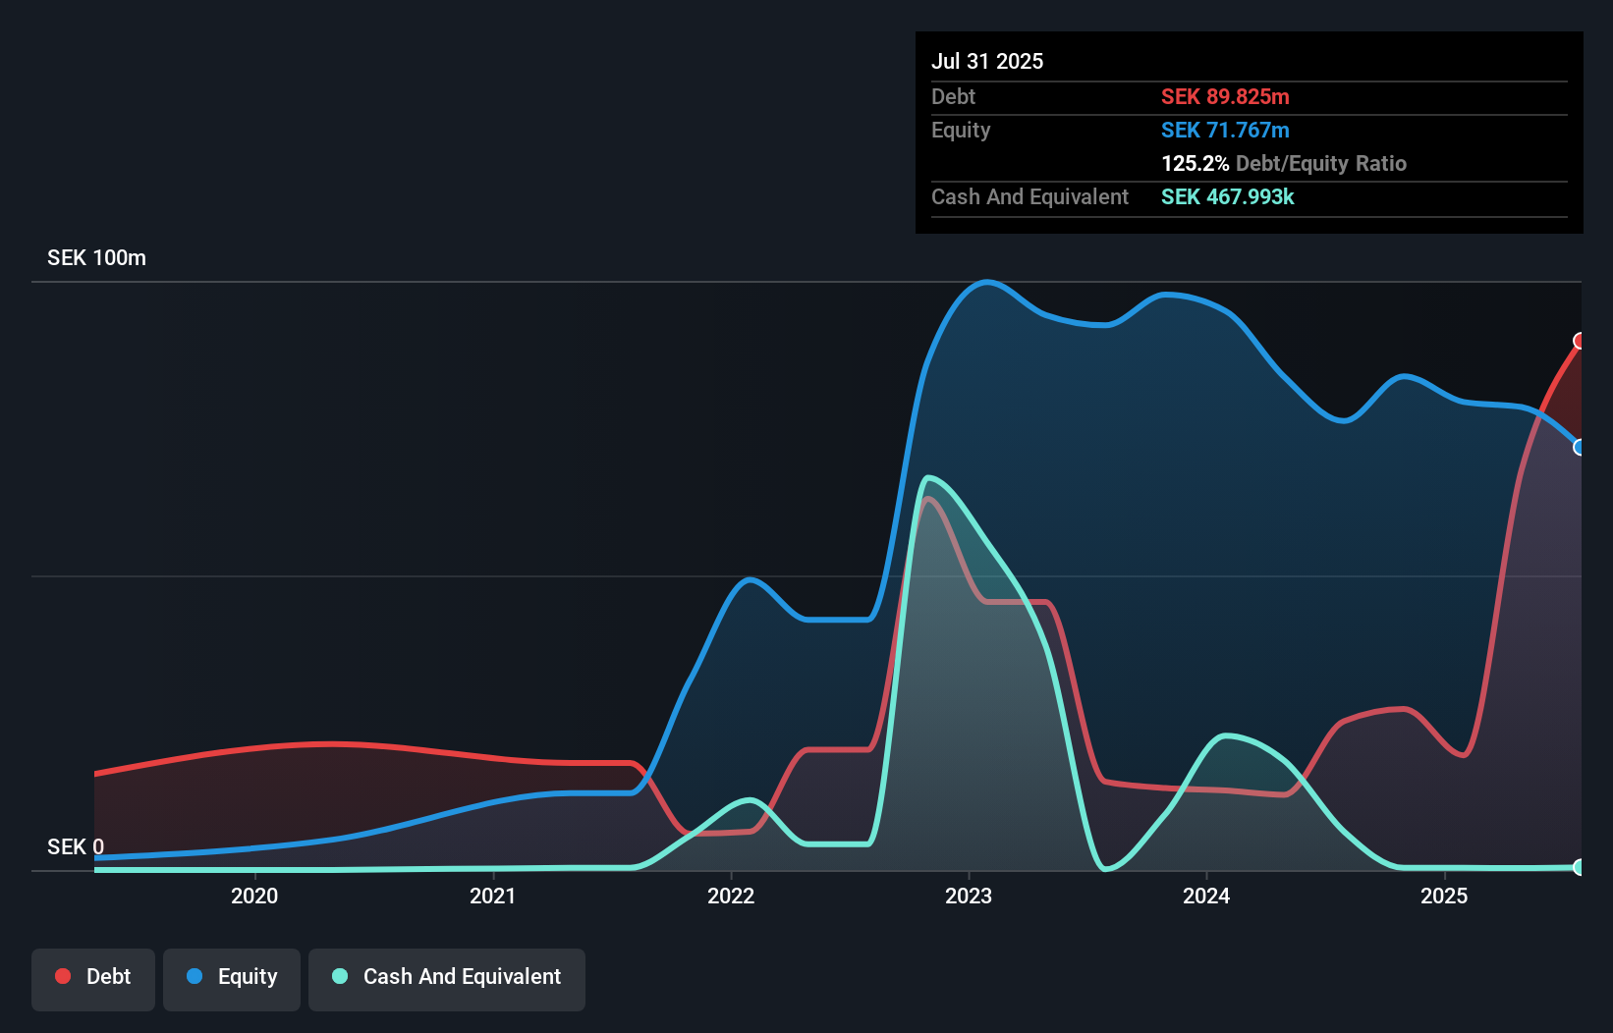Select the blue Equity endpoint marker on the chart
The image size is (1613, 1033).
click(1581, 448)
